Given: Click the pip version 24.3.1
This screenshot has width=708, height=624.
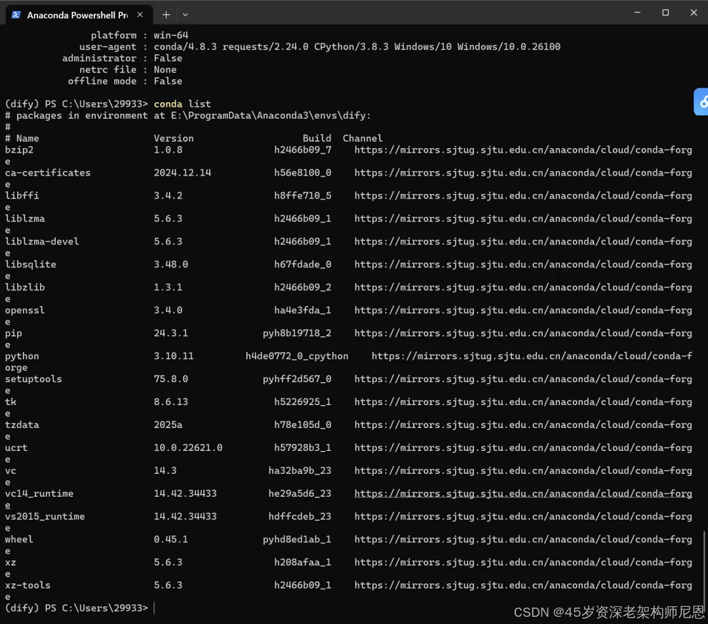Looking at the screenshot, I should coord(170,333).
